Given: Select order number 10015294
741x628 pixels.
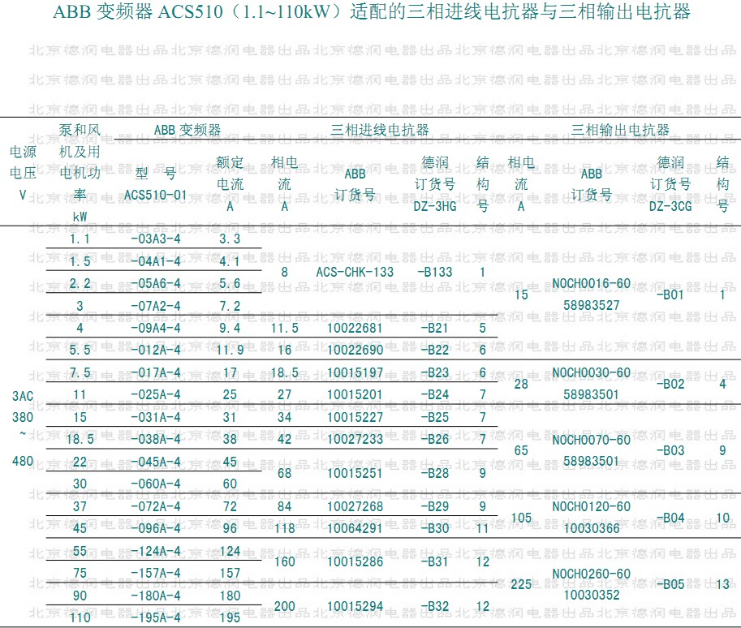Looking at the screenshot, I should (355, 606).
